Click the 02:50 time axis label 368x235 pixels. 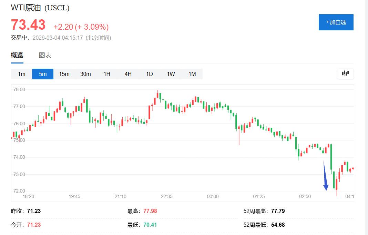point(305,196)
